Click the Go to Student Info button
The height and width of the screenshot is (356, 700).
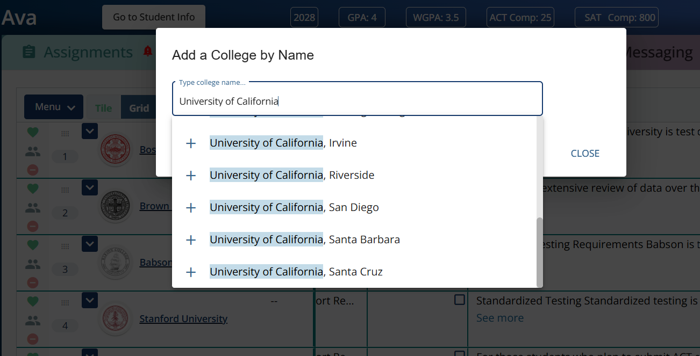(154, 17)
